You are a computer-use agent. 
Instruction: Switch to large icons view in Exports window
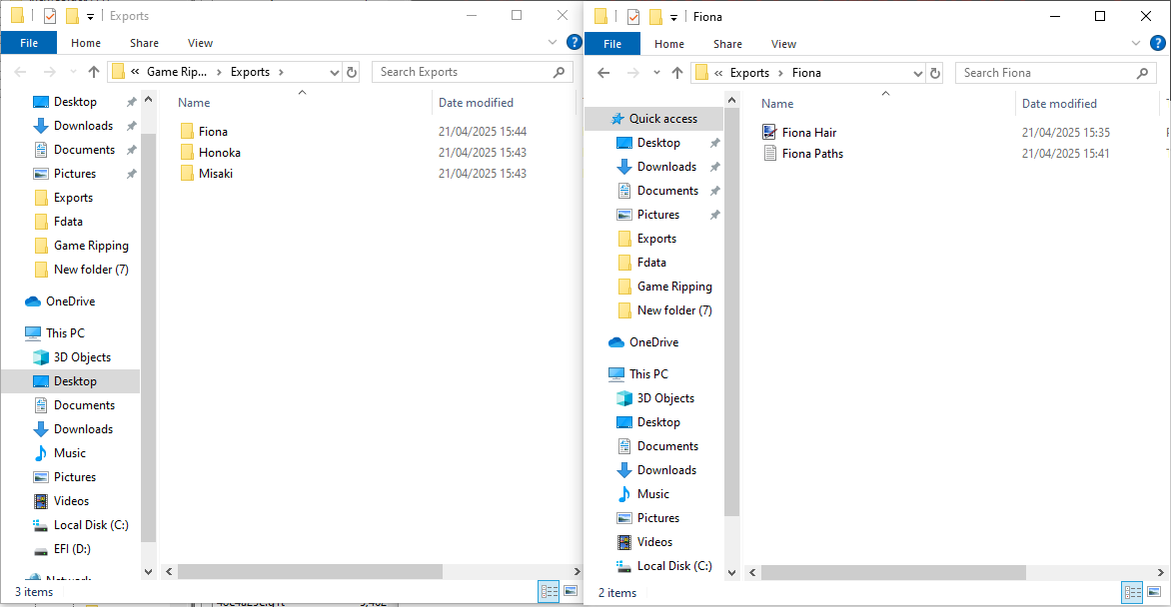pos(571,591)
